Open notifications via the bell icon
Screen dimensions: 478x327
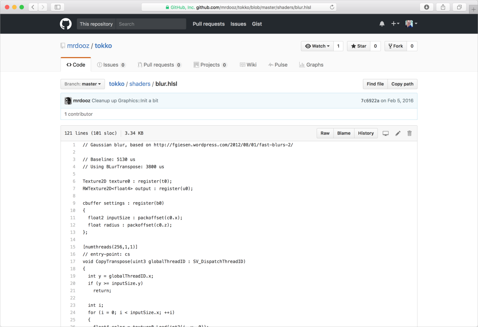pos(382,24)
